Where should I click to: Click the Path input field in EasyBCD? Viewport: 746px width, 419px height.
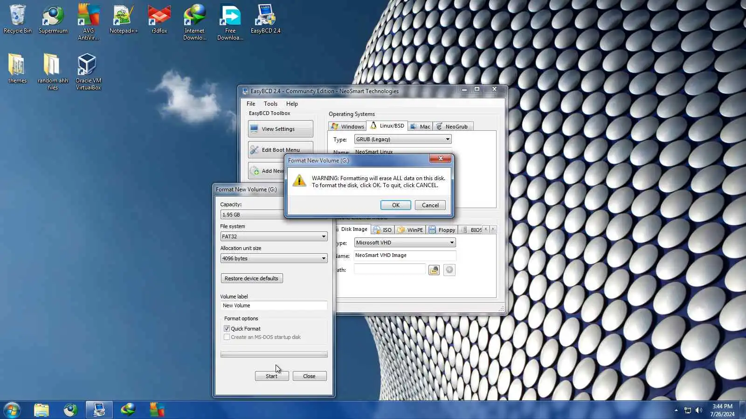tap(390, 270)
